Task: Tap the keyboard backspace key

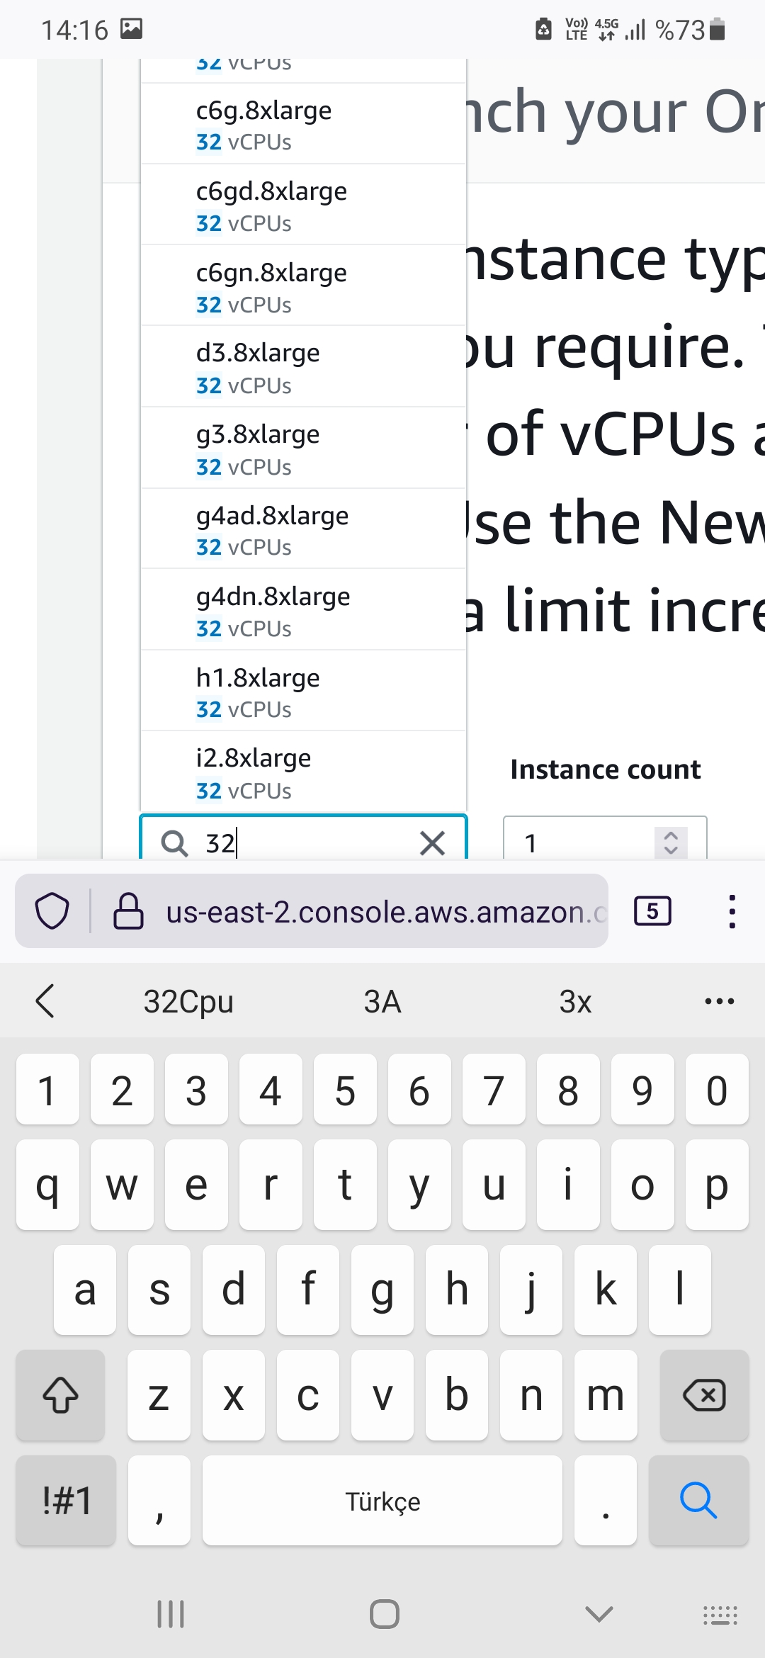Action: point(704,1395)
